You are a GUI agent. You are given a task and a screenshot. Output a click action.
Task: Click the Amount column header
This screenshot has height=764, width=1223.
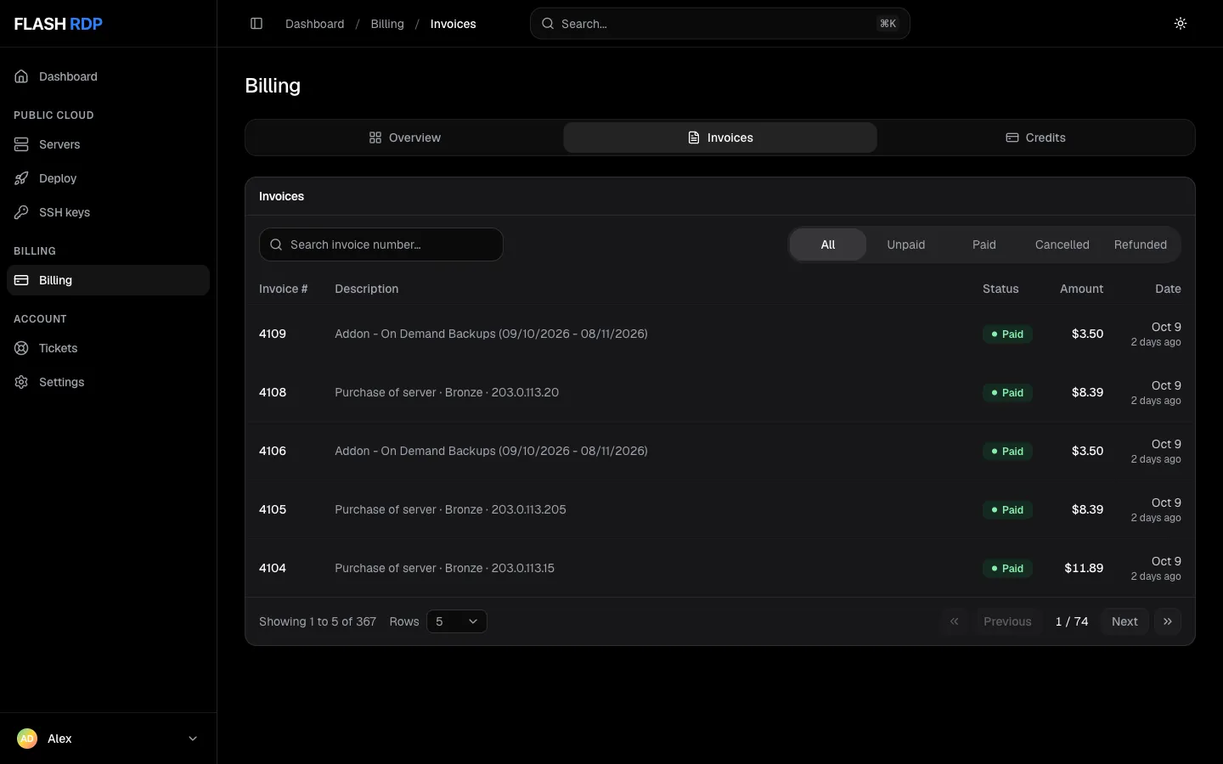(1081, 289)
